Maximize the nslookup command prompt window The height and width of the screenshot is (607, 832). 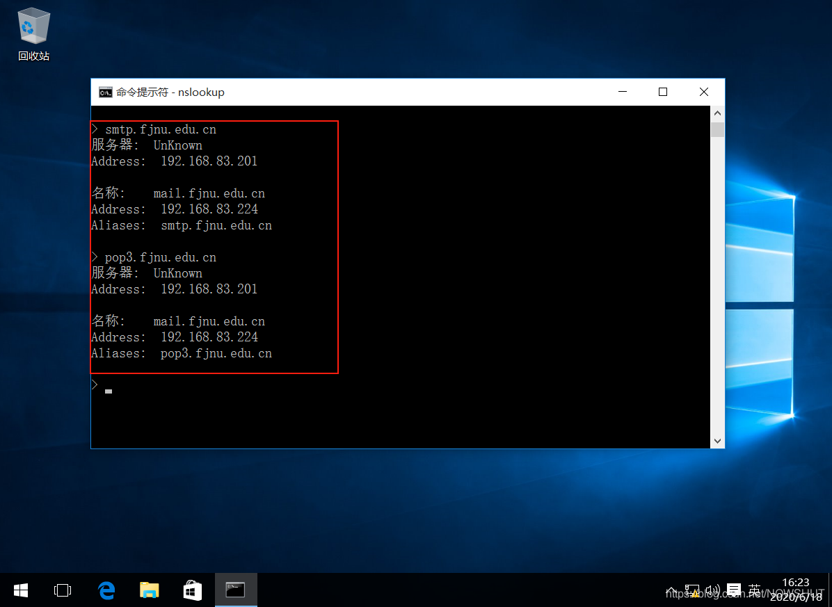pos(663,92)
